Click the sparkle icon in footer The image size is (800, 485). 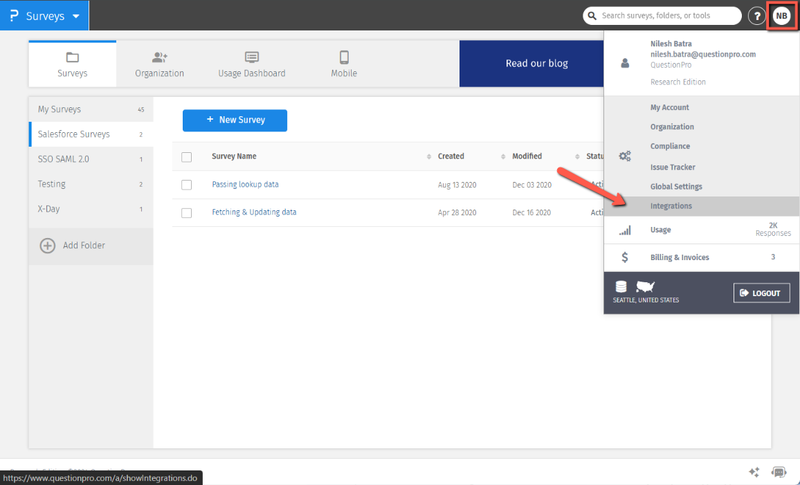pyautogui.click(x=754, y=472)
